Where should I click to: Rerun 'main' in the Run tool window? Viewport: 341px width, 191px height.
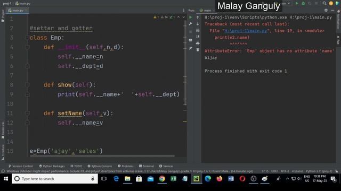(x=191, y=18)
